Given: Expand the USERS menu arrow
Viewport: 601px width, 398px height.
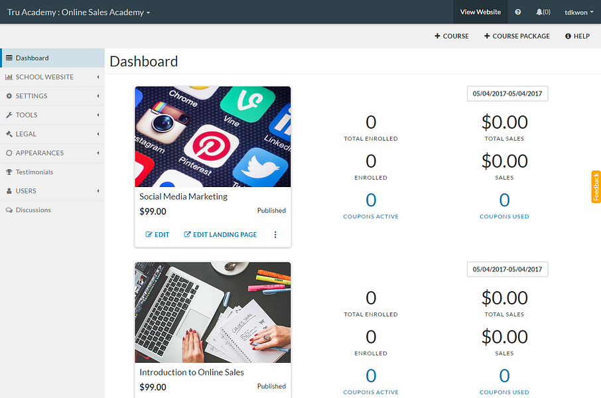Looking at the screenshot, I should 98,191.
